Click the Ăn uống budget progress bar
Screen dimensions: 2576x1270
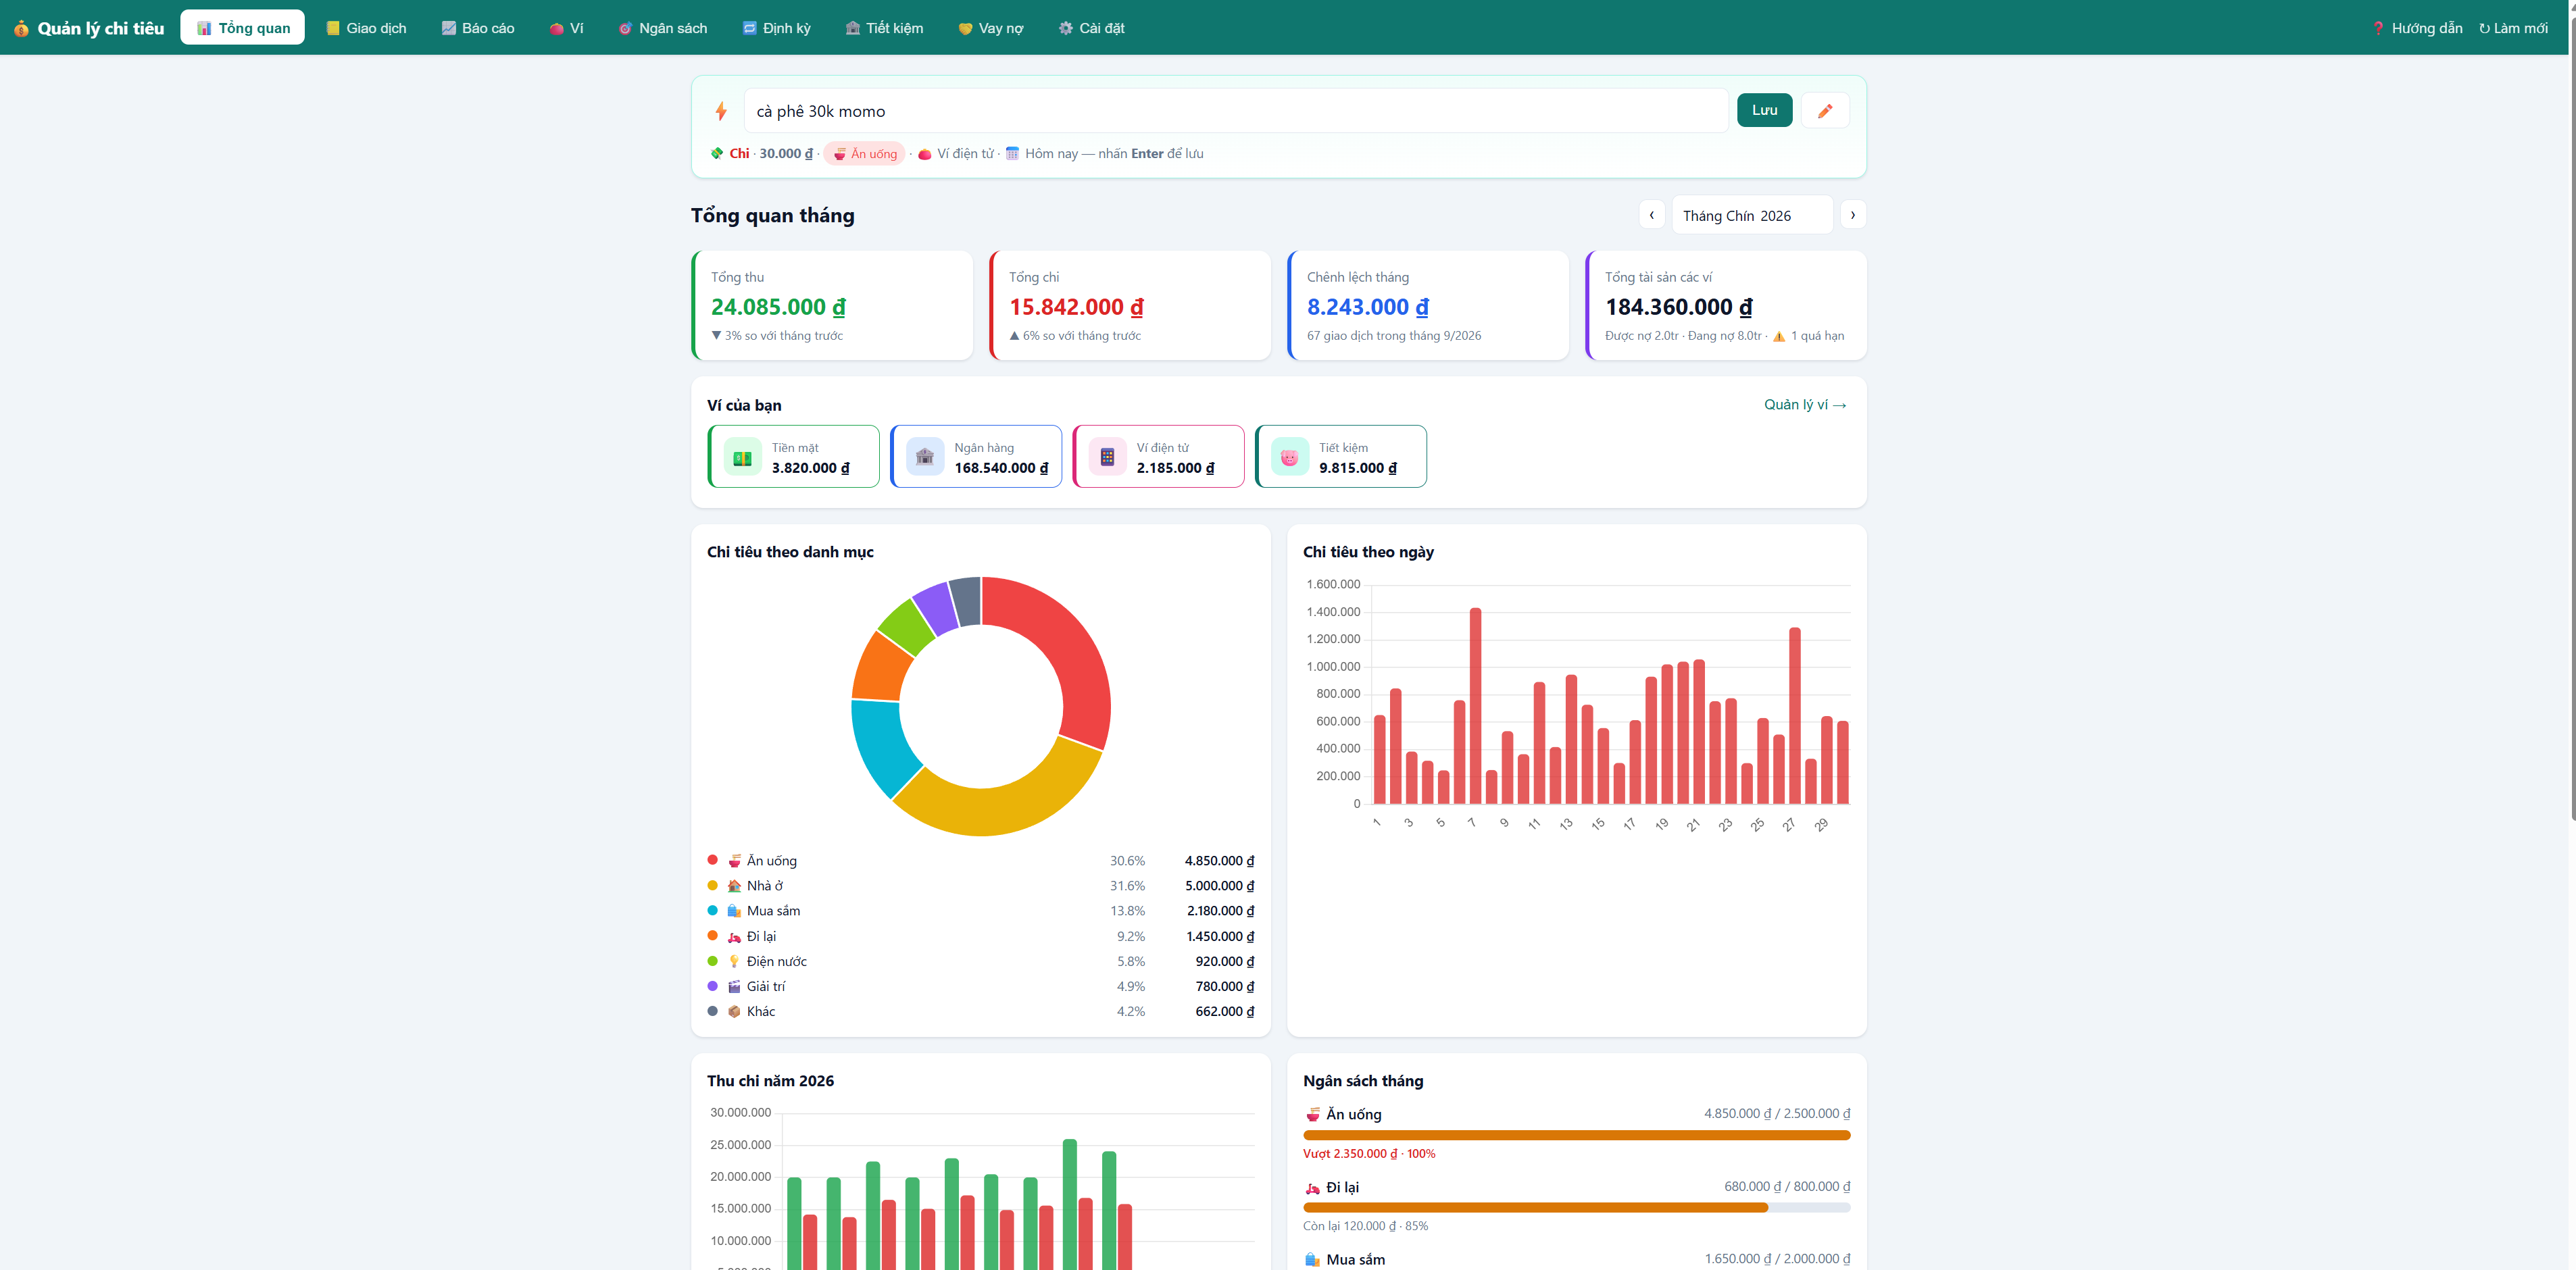[x=1576, y=1135]
